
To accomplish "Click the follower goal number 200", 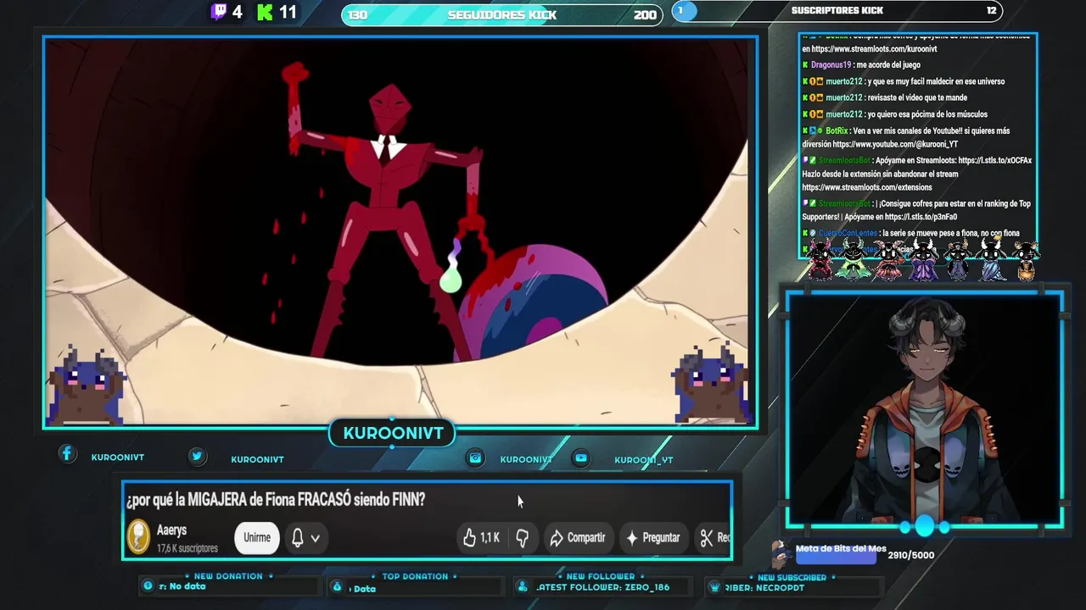I will (645, 15).
